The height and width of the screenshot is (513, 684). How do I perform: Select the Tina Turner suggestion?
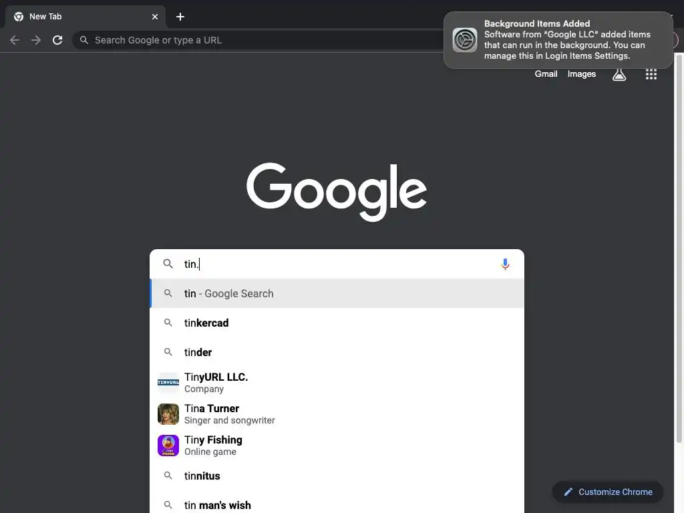point(337,414)
